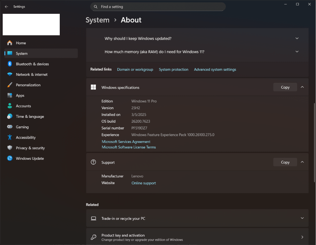This screenshot has width=316, height=245.
Task: Open Advanced system settings link
Action: point(215,69)
